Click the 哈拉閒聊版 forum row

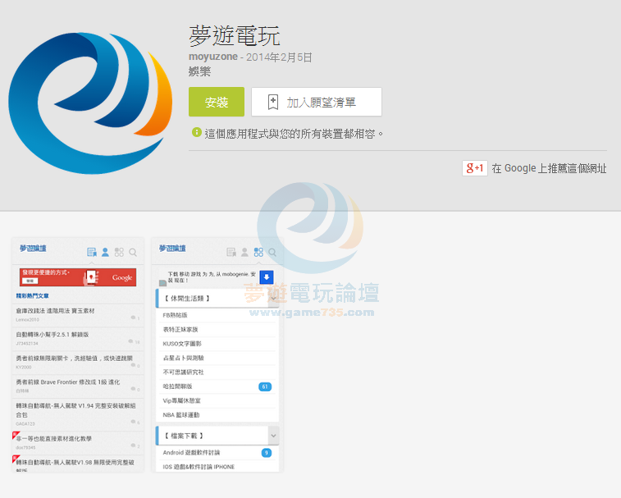pos(217,386)
